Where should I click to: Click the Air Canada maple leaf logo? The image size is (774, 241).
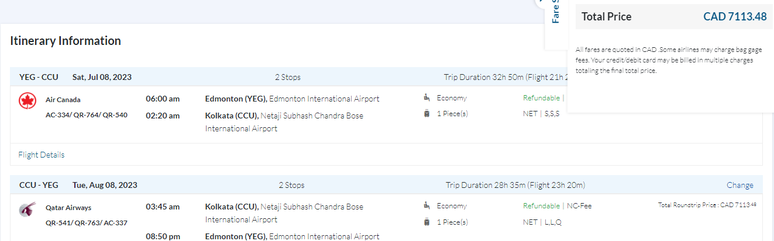coord(27,102)
